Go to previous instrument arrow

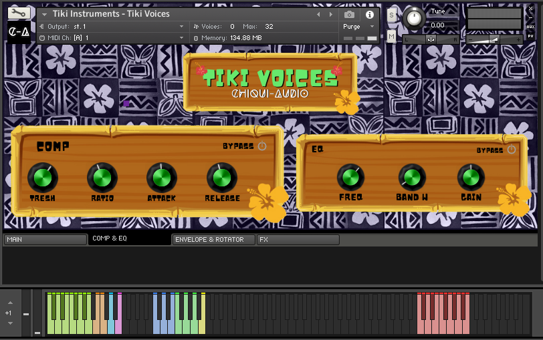point(318,14)
